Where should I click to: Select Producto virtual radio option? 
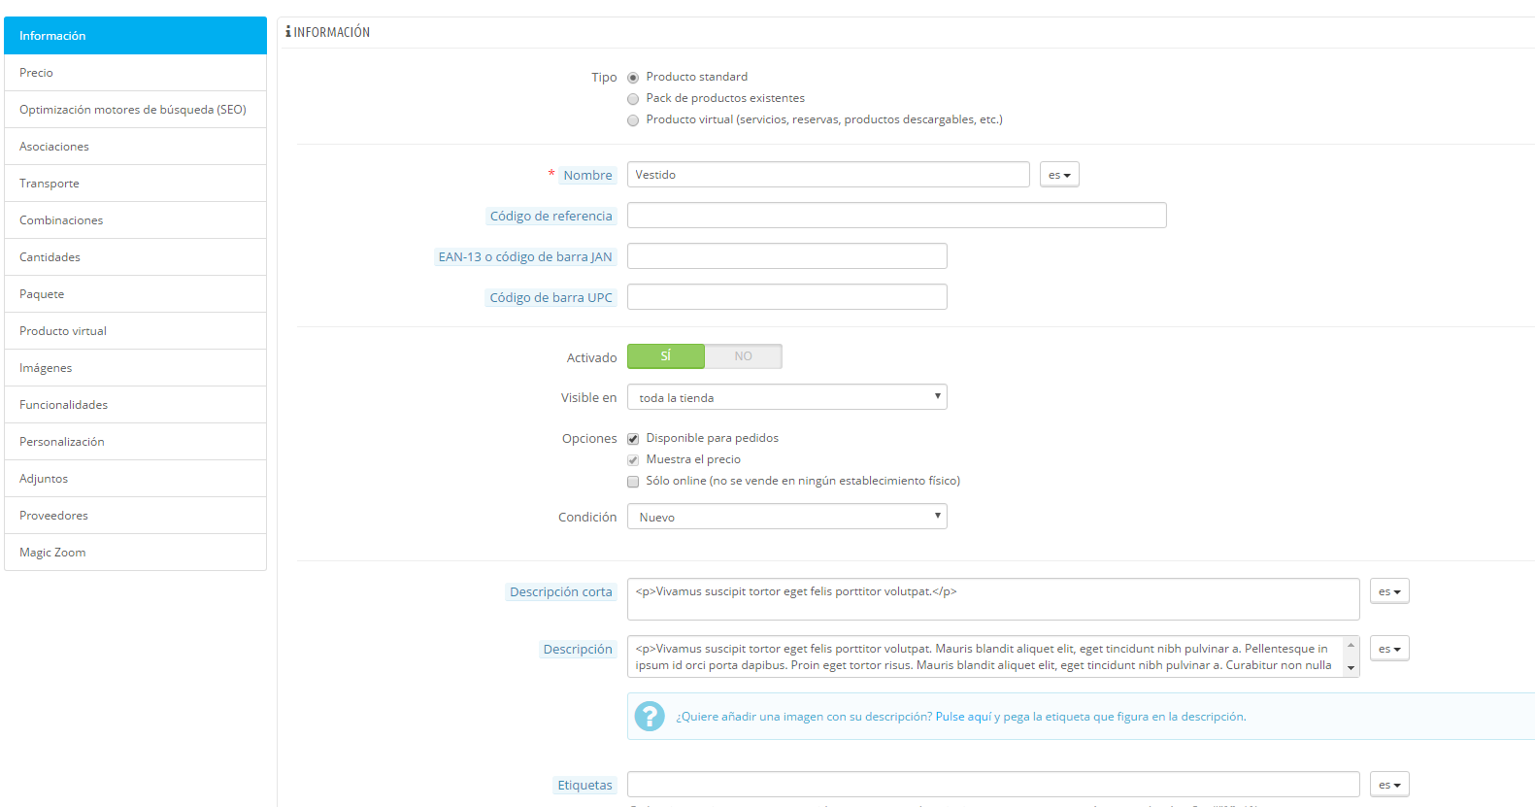633,120
